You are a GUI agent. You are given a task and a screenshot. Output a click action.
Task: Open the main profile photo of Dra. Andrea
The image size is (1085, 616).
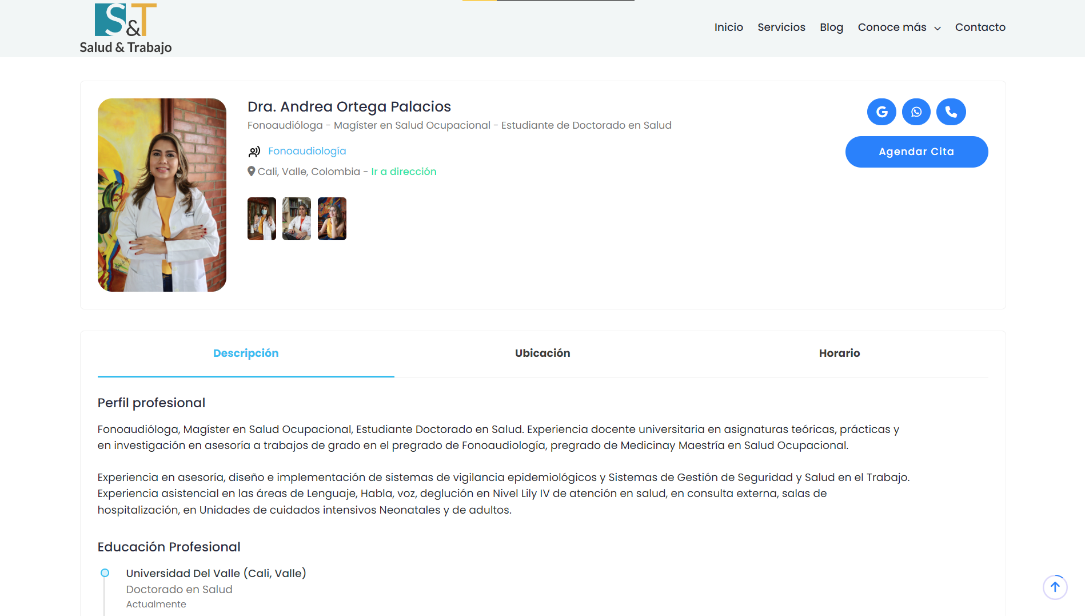tap(162, 195)
